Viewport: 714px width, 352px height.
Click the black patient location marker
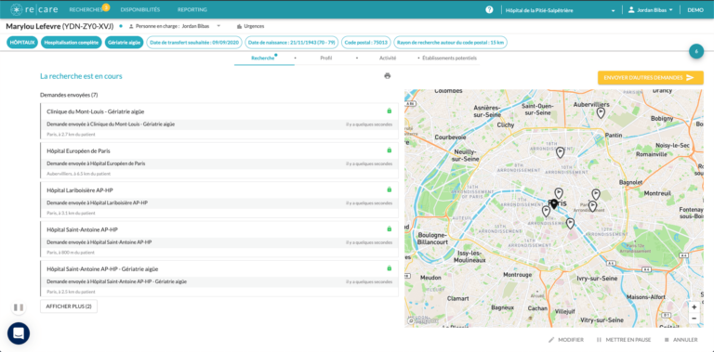(x=554, y=204)
